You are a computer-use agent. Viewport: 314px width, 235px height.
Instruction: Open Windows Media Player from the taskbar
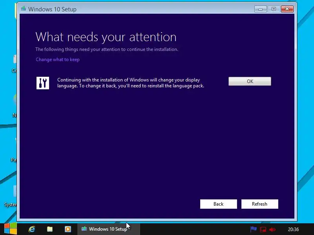68,229
